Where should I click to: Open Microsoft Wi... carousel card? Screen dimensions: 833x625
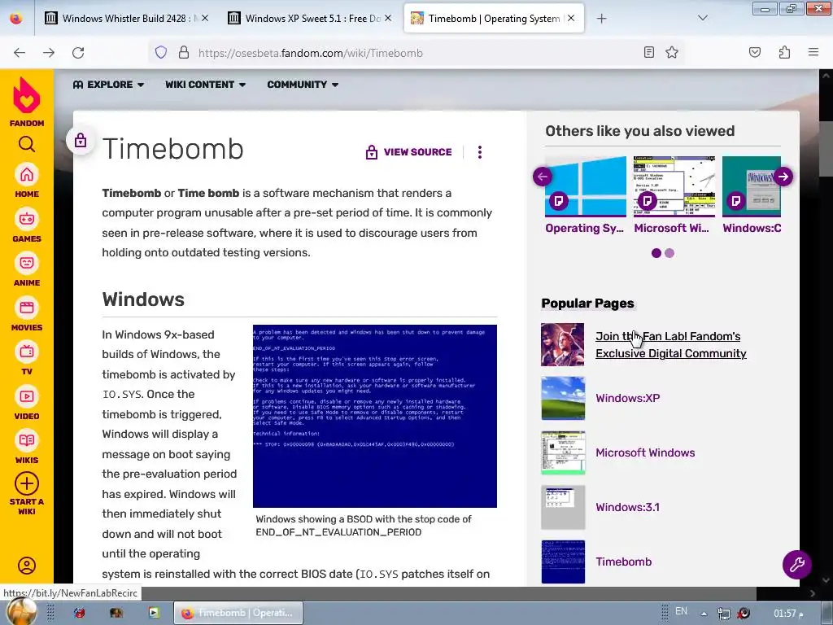click(x=674, y=195)
